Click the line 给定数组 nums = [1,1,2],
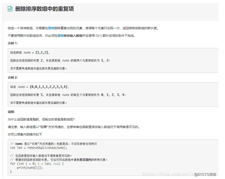 30,52
